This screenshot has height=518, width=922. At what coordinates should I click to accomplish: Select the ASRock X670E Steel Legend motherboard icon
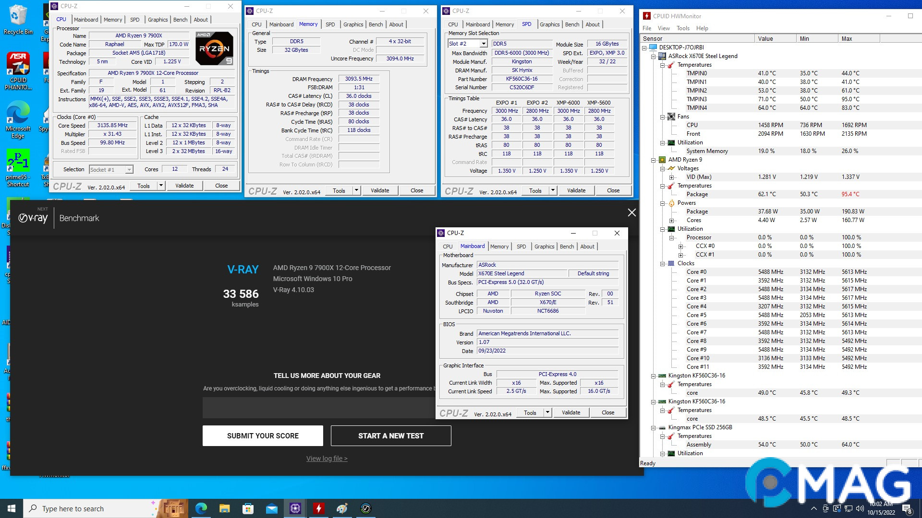coord(661,56)
